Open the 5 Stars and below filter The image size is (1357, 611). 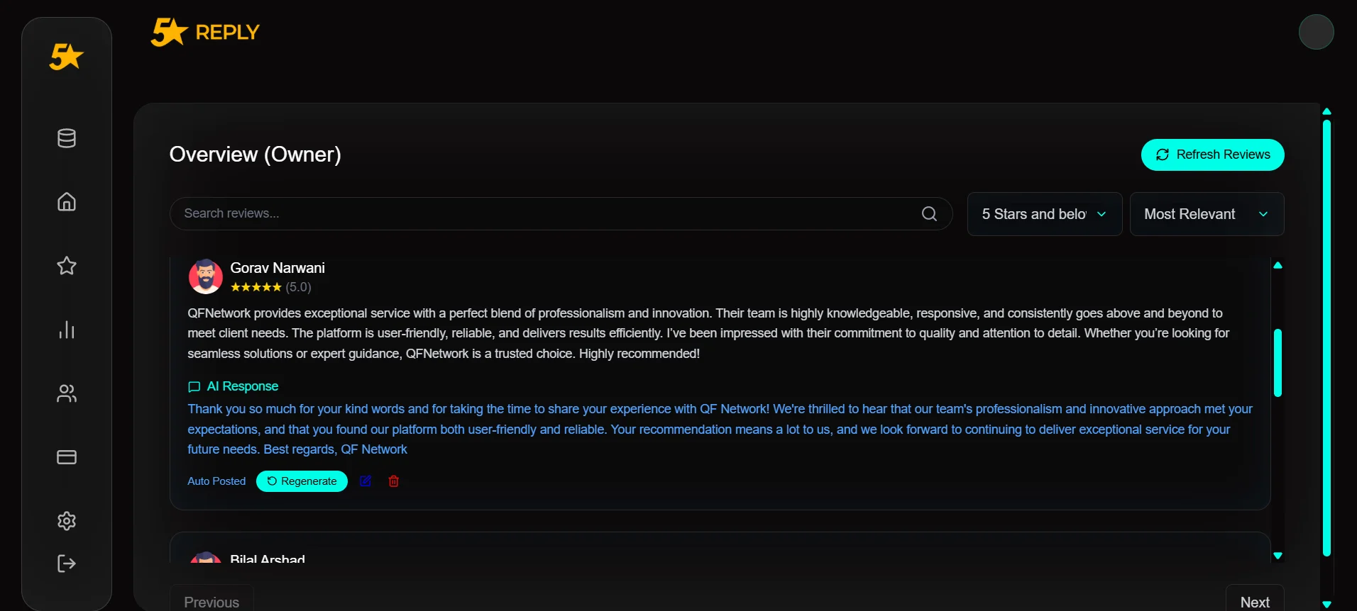click(1044, 214)
